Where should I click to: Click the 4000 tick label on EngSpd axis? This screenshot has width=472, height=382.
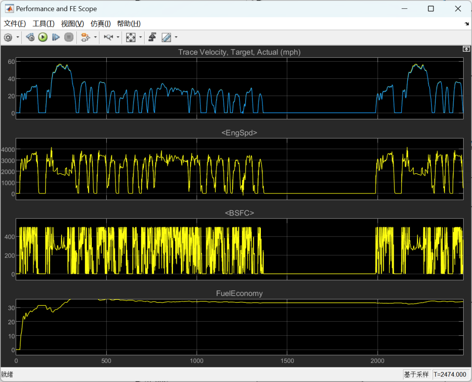(8, 149)
